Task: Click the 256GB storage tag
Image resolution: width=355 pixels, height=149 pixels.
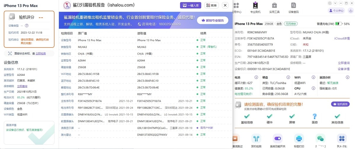Action: [269, 24]
